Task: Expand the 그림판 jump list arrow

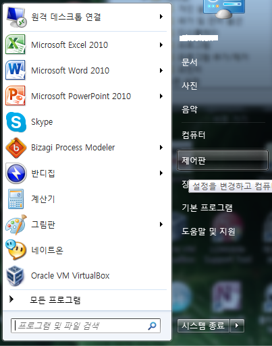Action: pos(161,225)
